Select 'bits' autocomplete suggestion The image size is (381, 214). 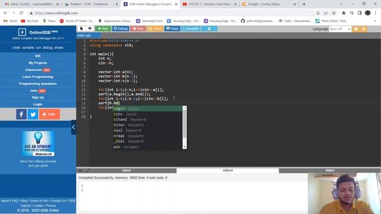tap(148, 114)
